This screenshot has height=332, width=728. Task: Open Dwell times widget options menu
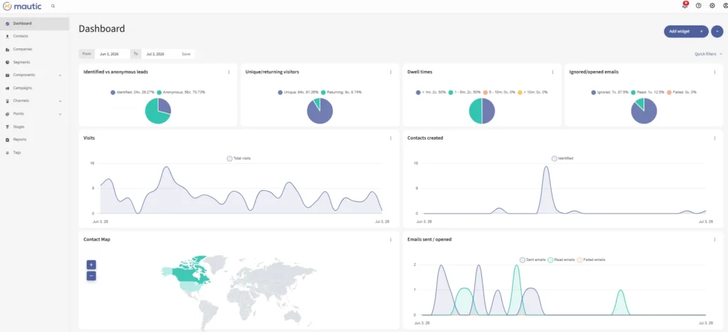(552, 72)
